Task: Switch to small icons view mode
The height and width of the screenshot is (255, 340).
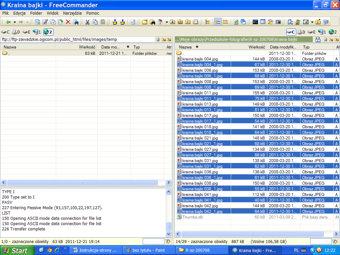Action: tap(225, 22)
